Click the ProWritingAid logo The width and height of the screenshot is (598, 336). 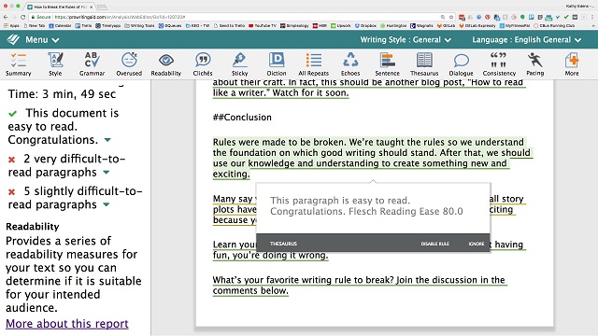pyautogui.click(x=13, y=39)
